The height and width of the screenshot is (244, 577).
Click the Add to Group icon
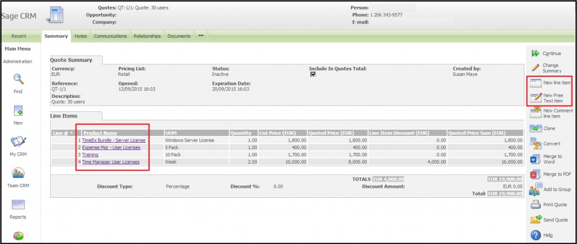point(535,189)
